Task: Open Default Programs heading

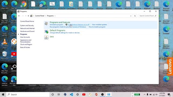Action: click(x=58, y=30)
